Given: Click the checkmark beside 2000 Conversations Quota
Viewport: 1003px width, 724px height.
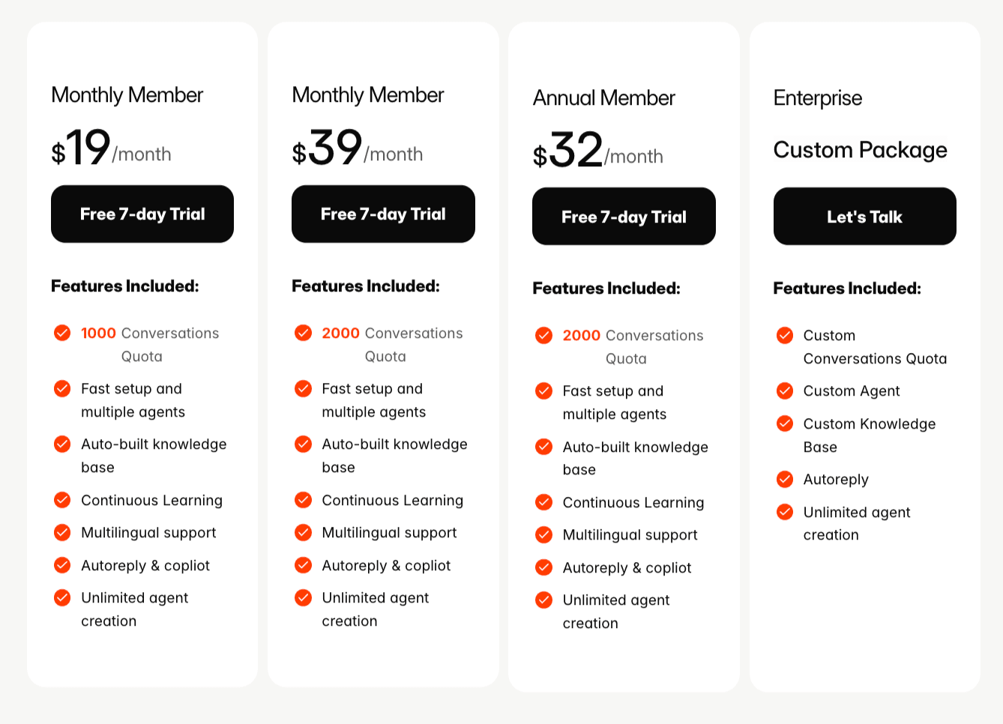Looking at the screenshot, I should tap(303, 333).
